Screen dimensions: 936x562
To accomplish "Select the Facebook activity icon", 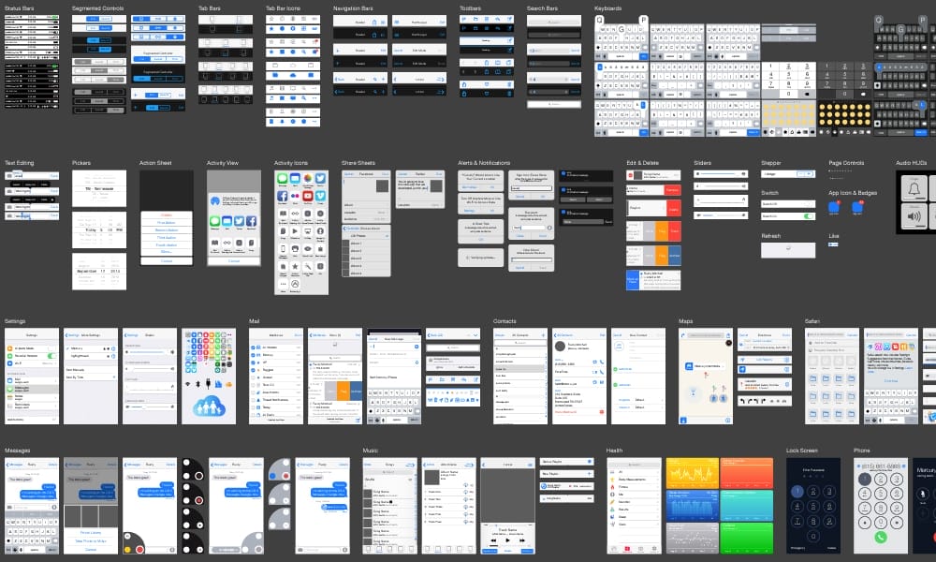I will pyautogui.click(x=283, y=196).
